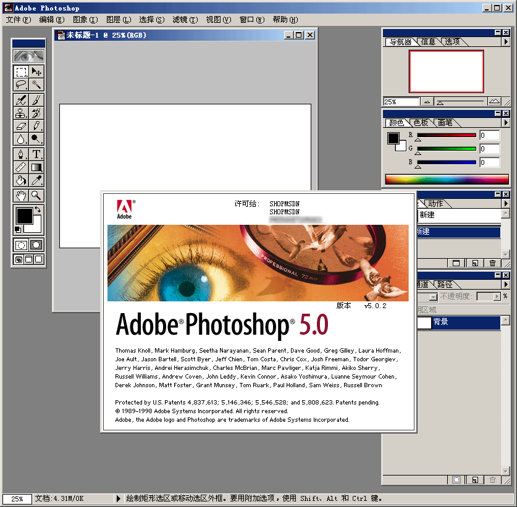Screen dimensions: 517x507
Task: Reset to default colors in toolbox
Action: point(18,230)
